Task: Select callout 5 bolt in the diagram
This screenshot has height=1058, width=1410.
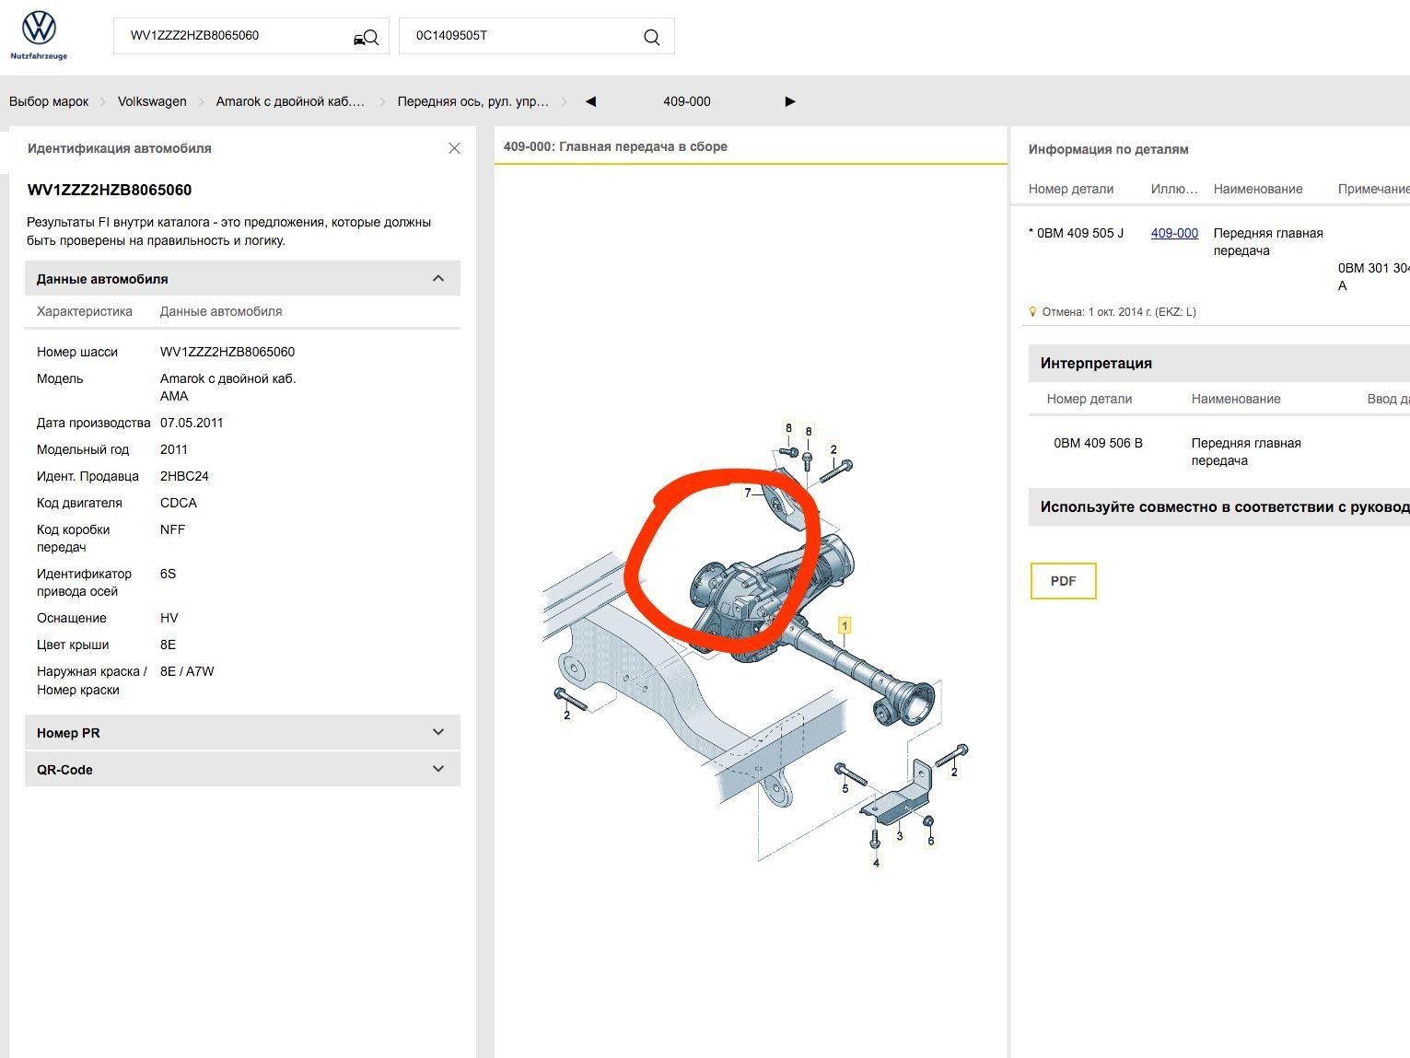Action: point(845,788)
